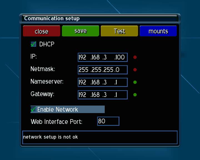Click the 'Gateway:' text label

coord(42,94)
